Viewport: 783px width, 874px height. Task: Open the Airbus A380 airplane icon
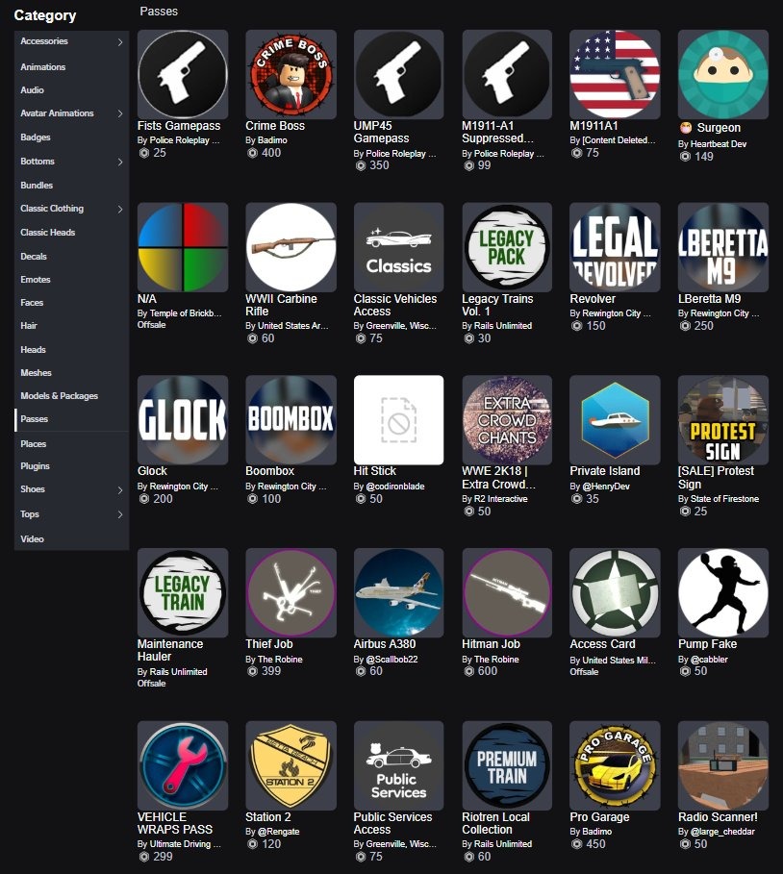tap(399, 592)
